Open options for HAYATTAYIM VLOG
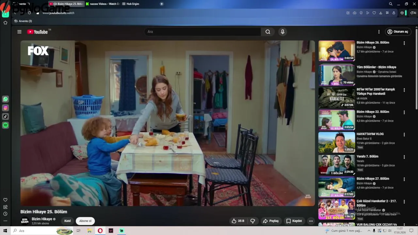 coord(404,134)
